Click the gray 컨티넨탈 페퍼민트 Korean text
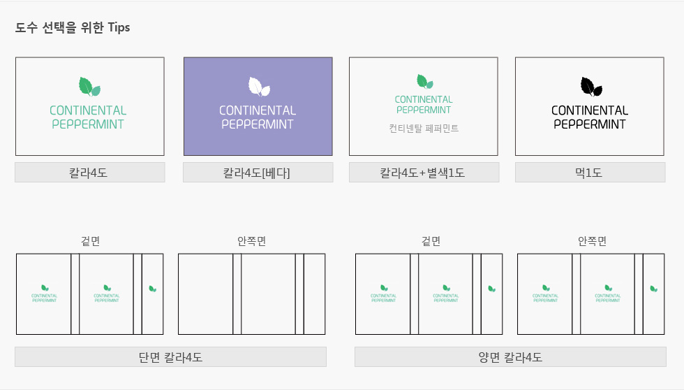The height and width of the screenshot is (390, 684). [424, 128]
